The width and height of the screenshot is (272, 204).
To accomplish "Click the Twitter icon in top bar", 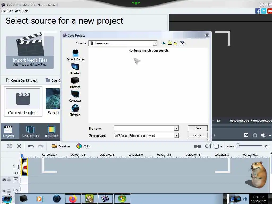I will [x=264, y=11].
